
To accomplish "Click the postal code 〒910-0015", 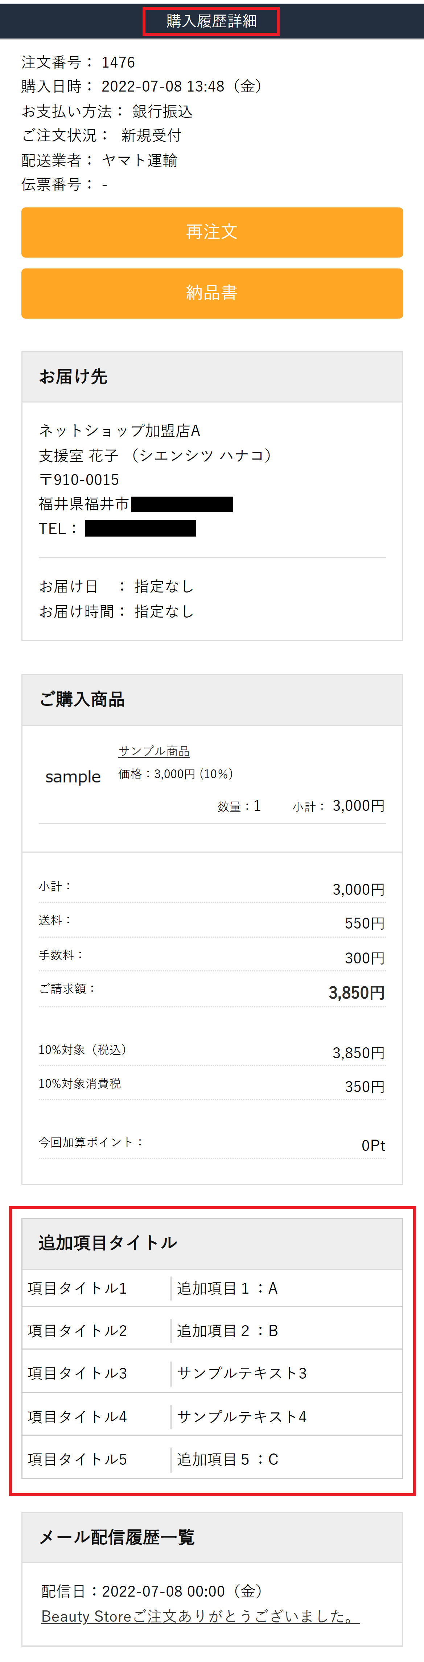I will pyautogui.click(x=79, y=480).
